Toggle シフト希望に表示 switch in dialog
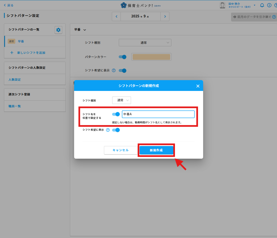Viewport: 277px width, 238px height. [116, 130]
